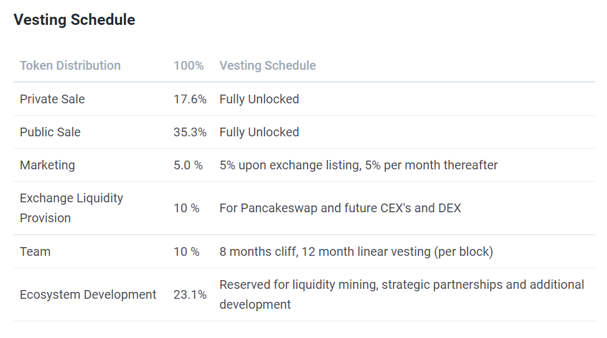Click the "8 months cliff" vesting description
The width and height of the screenshot is (607, 338).
[356, 251]
